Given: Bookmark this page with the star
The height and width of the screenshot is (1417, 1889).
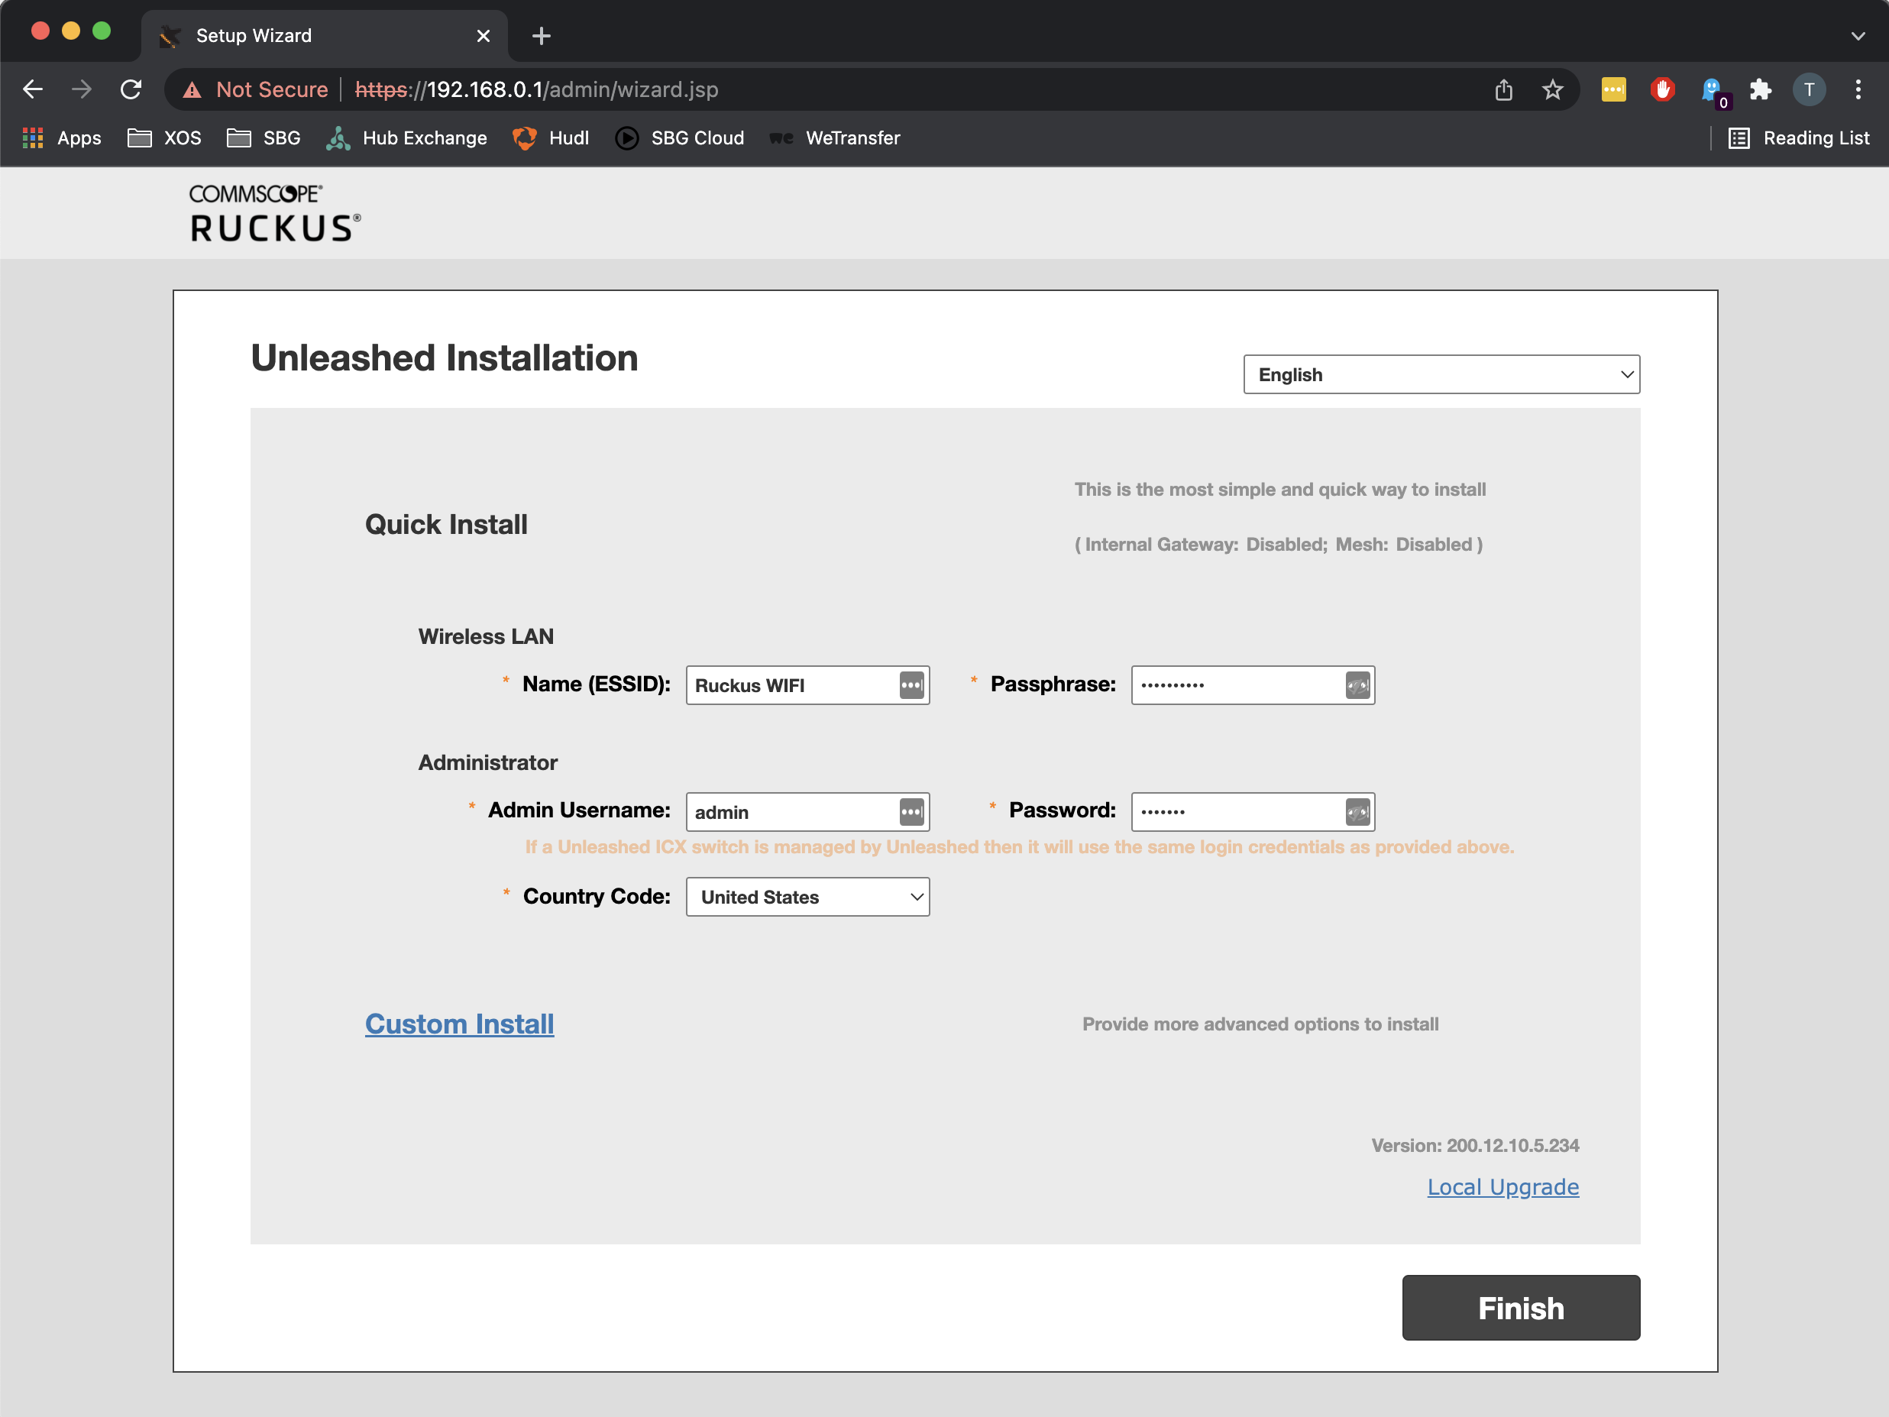Looking at the screenshot, I should (x=1551, y=89).
